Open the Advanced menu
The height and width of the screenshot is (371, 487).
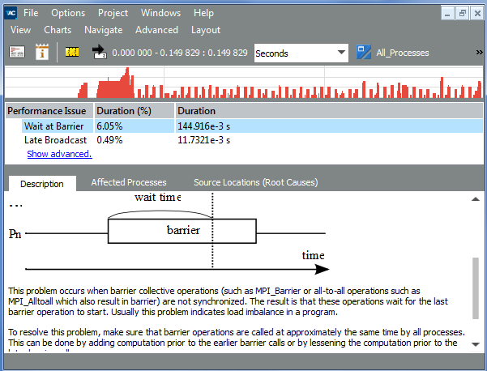click(x=156, y=30)
